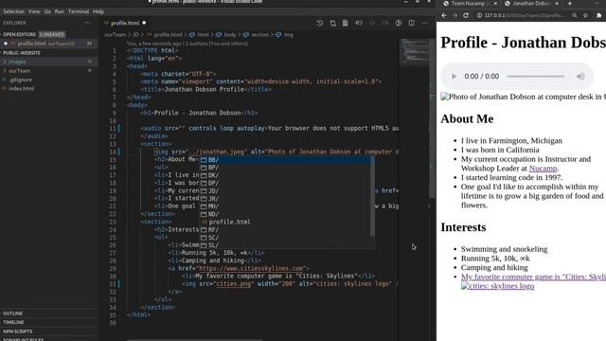Choose DK/ folder in autocomplete list

coord(285,175)
